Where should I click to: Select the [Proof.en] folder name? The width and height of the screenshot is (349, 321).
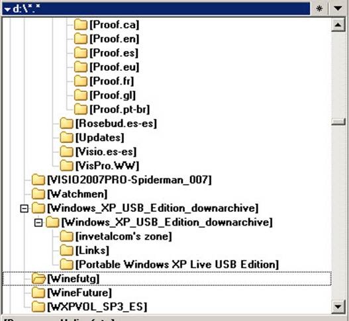[x=114, y=38]
